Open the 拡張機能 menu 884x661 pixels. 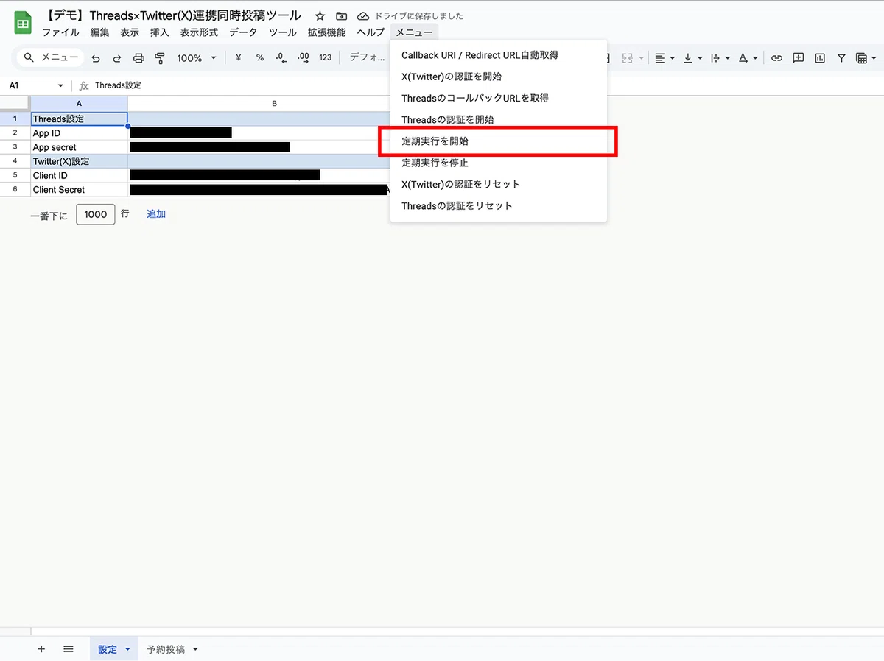326,32
